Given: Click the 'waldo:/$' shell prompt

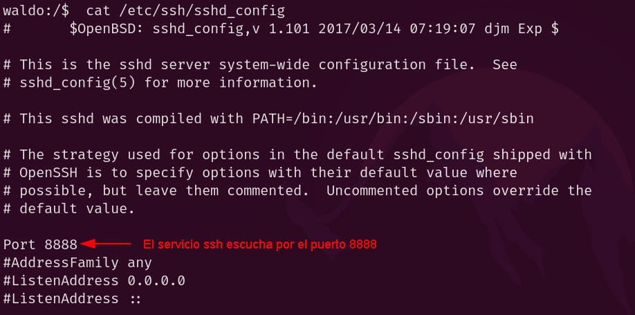Looking at the screenshot, I should pyautogui.click(x=36, y=11).
